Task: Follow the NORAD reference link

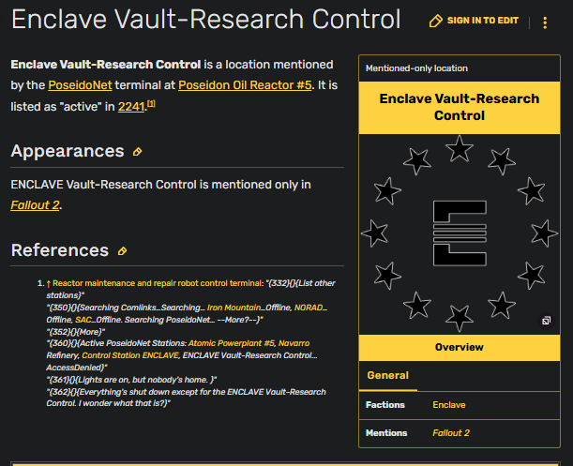Action: 309,308
